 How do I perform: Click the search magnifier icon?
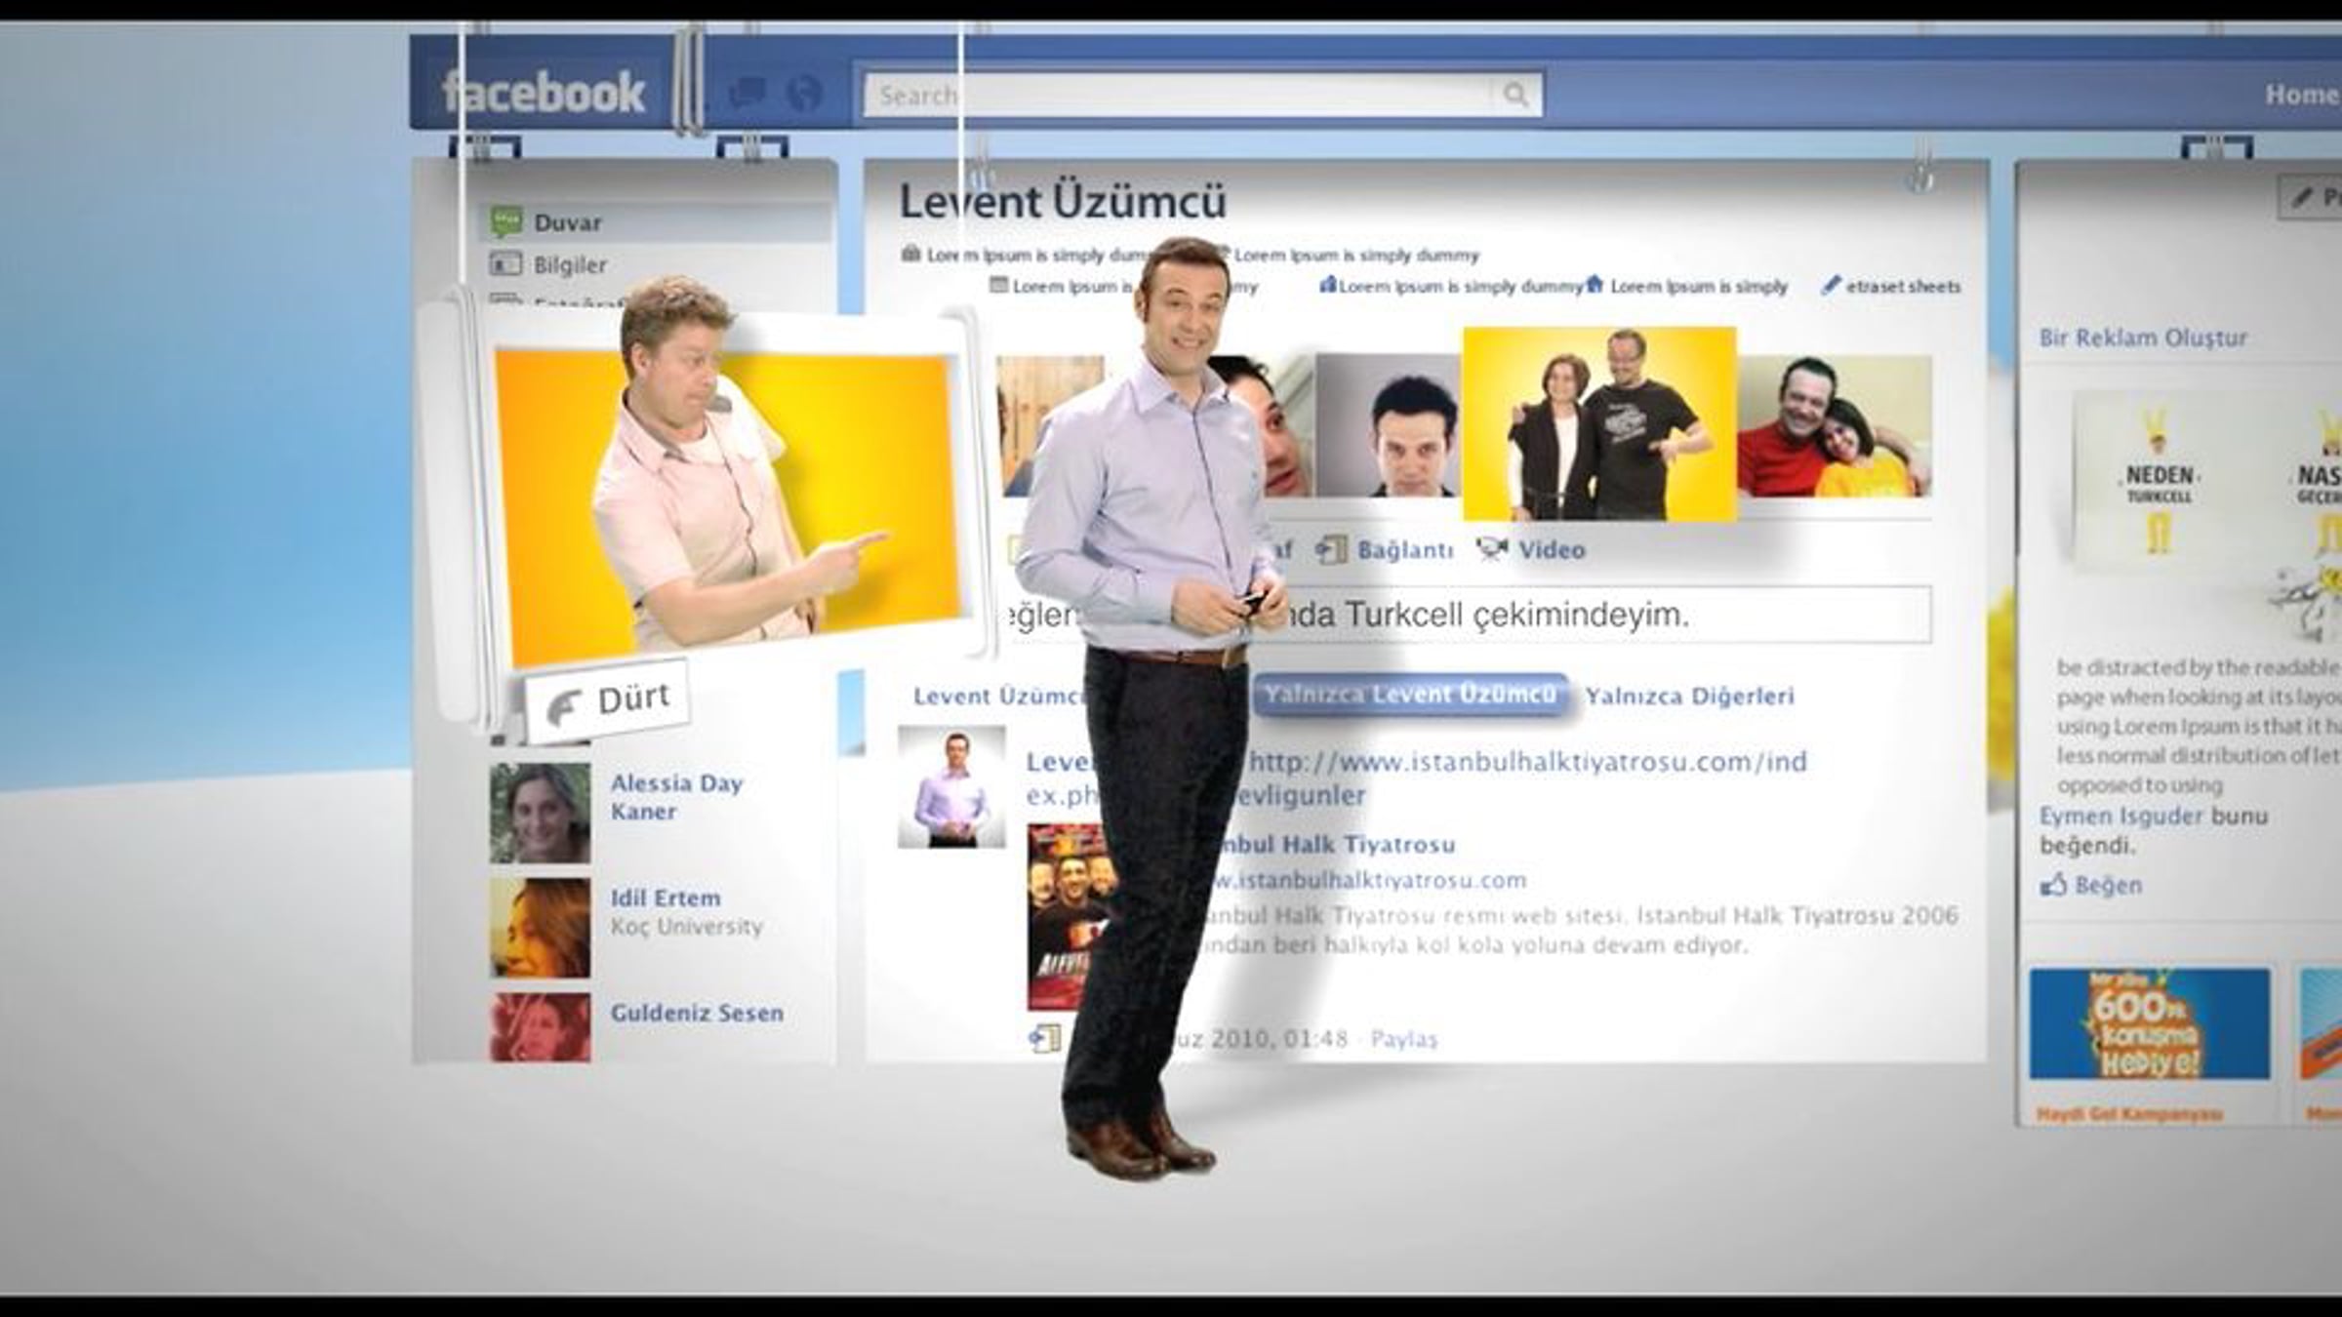[1515, 95]
